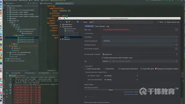Pin the Run tab with pin icon
185x104 pixels.
pyautogui.click(x=7, y=94)
